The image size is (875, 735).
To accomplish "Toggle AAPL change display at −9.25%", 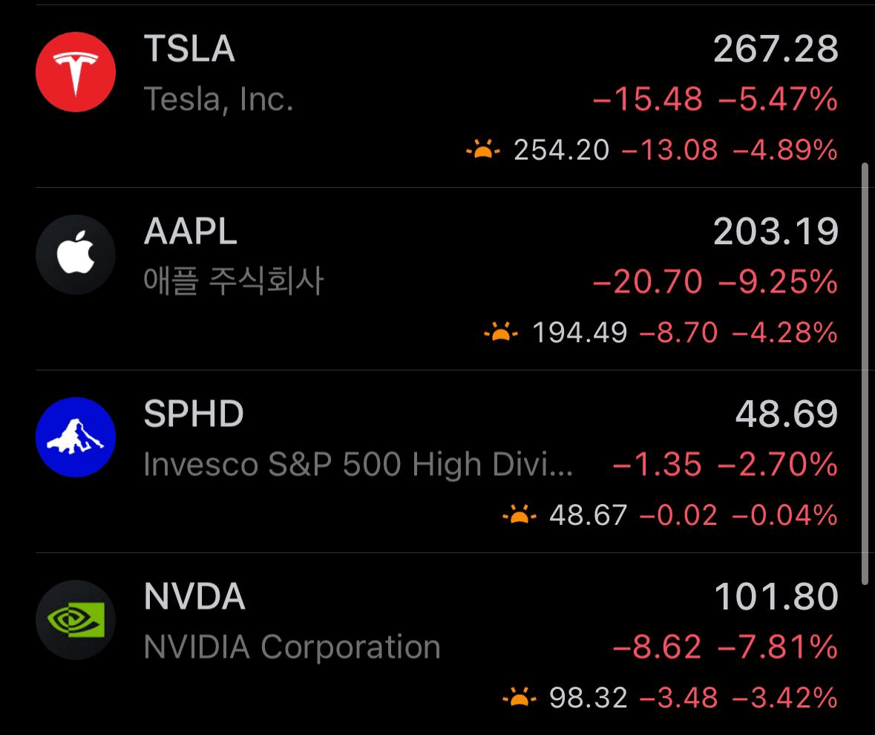I will tap(778, 282).
